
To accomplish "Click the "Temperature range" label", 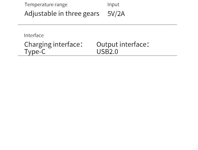I will pos(46,5).
